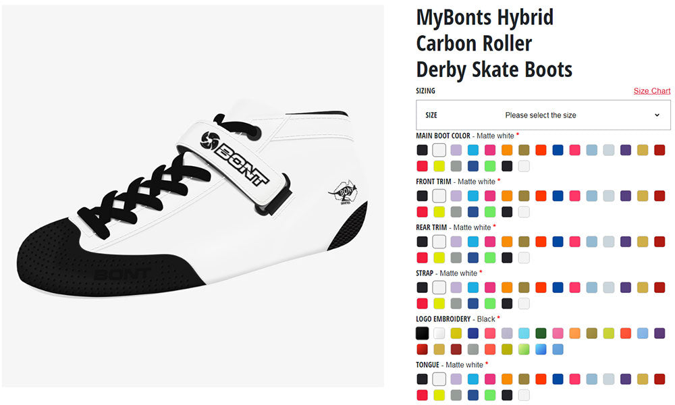Select the orange Strap swatch
The image size is (675, 405).
click(507, 288)
